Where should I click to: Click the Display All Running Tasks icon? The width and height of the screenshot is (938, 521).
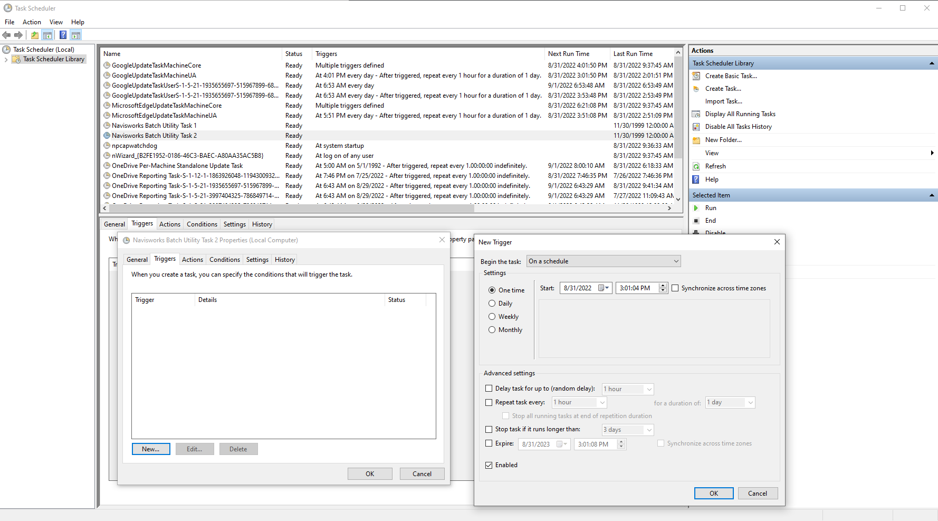(x=696, y=114)
